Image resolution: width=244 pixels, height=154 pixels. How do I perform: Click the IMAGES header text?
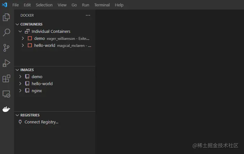(x=27, y=70)
